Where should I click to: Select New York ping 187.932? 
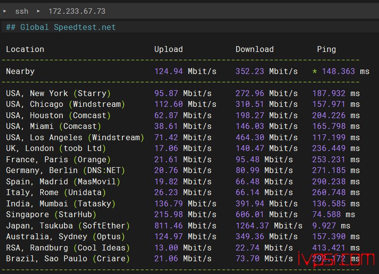pos(329,94)
